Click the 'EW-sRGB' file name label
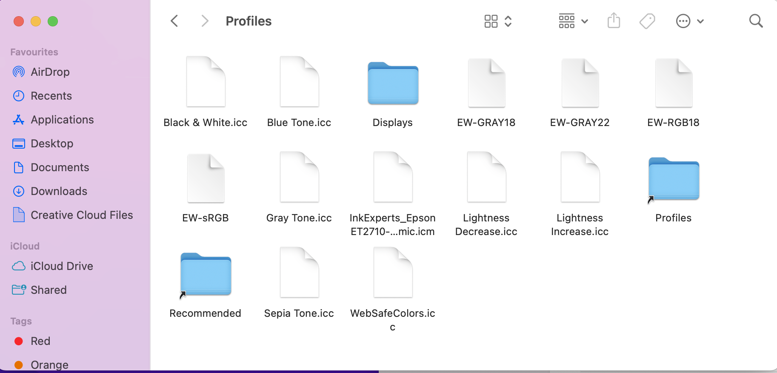The image size is (777, 373). coord(206,218)
